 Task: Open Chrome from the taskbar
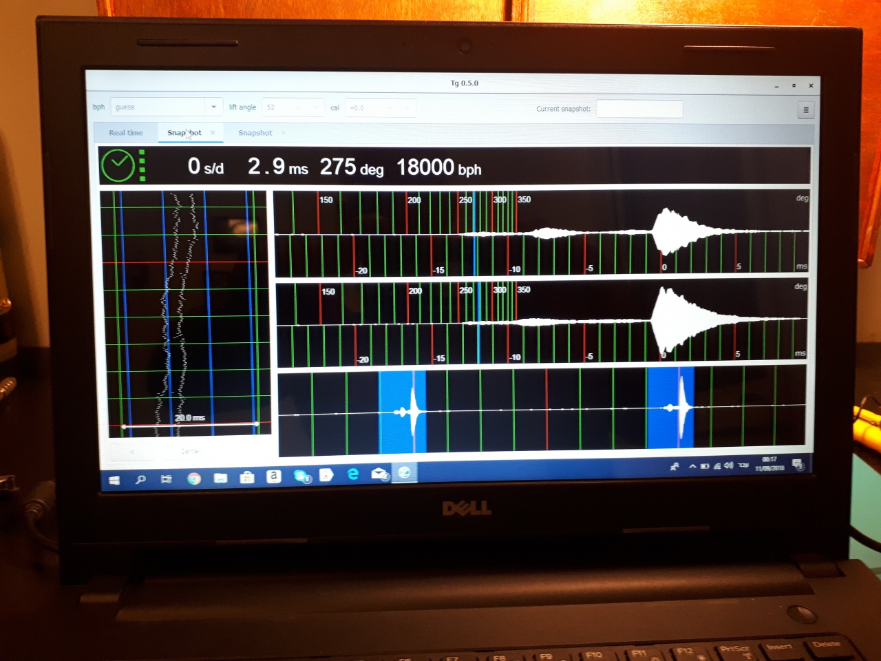click(x=194, y=478)
